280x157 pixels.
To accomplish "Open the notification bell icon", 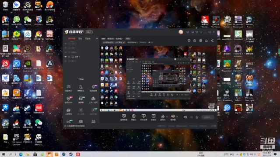I will pos(206,41).
